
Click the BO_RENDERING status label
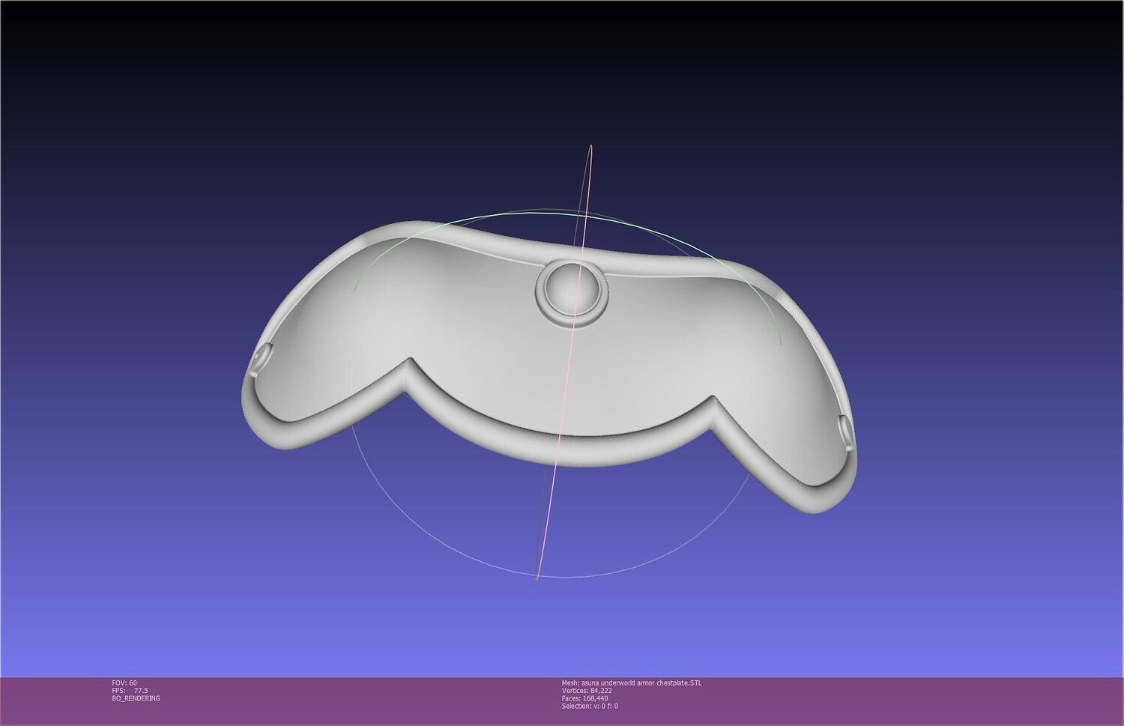click(x=136, y=698)
